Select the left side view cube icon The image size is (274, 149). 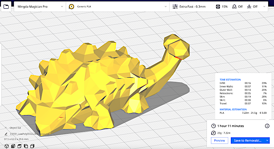point(26,146)
